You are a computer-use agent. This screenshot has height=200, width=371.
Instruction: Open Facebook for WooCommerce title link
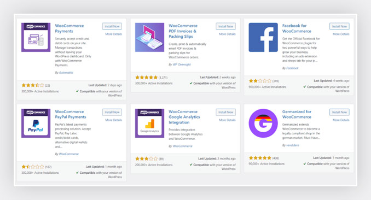point(297,28)
